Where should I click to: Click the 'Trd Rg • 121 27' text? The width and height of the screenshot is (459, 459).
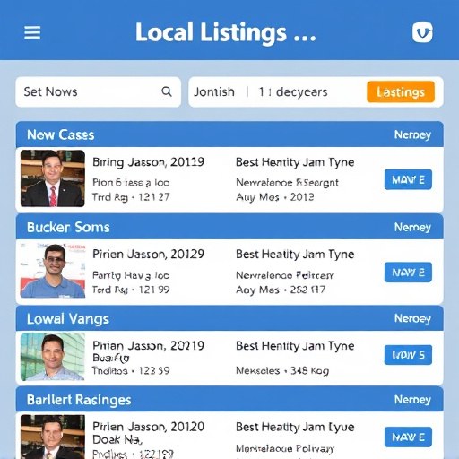tap(131, 197)
